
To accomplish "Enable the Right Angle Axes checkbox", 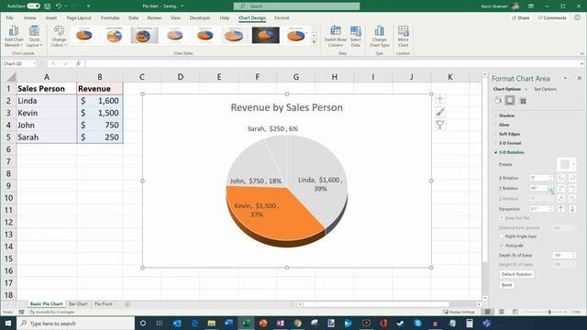I will coord(502,236).
